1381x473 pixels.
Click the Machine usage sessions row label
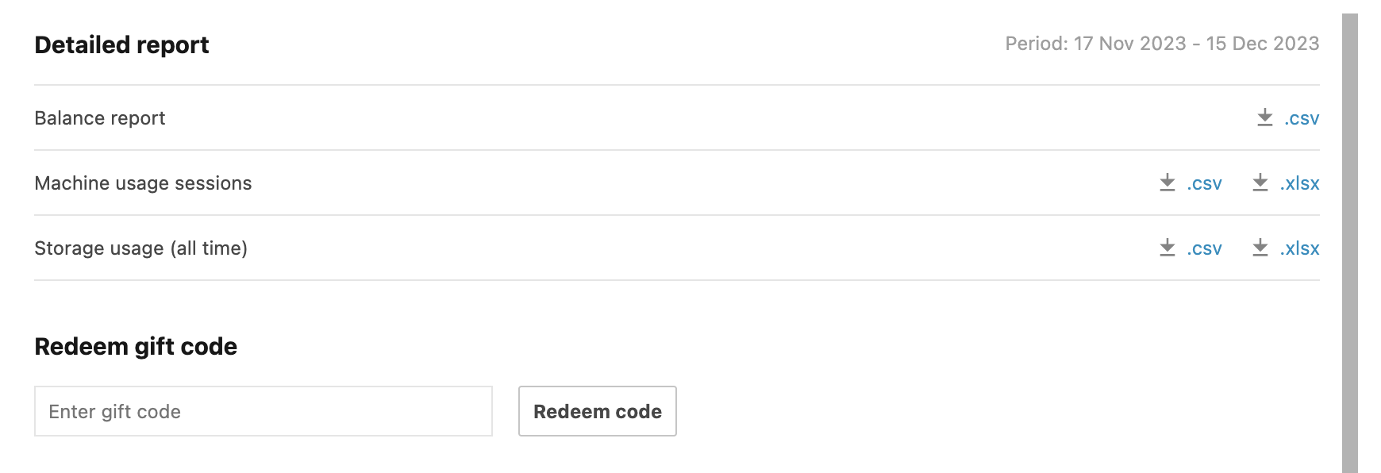click(x=144, y=183)
